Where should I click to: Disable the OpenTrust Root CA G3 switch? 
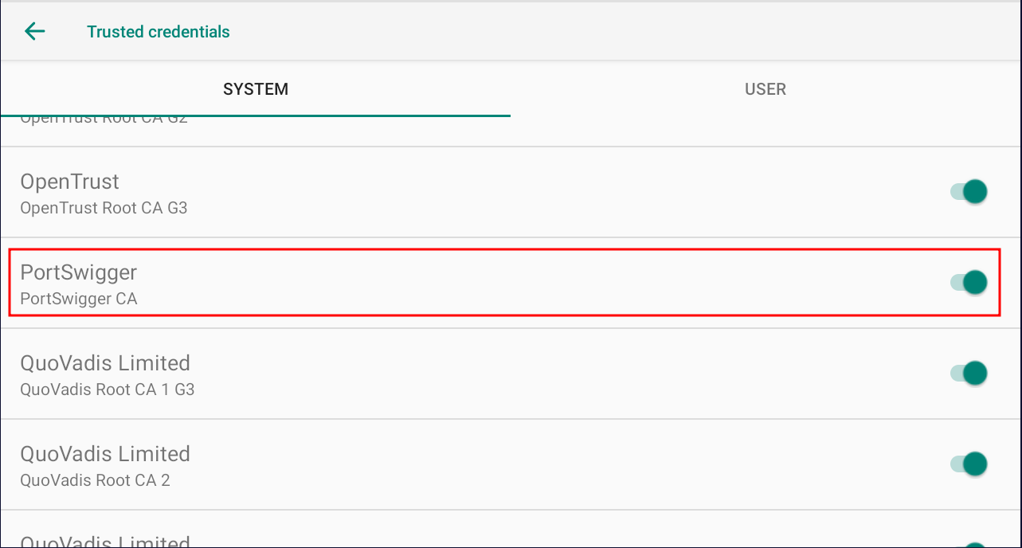pos(969,192)
